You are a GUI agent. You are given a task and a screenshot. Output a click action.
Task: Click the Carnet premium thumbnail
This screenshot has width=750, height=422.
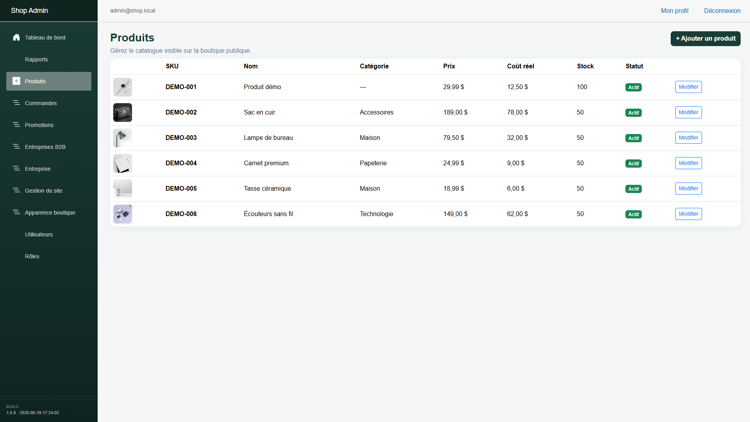pos(123,163)
